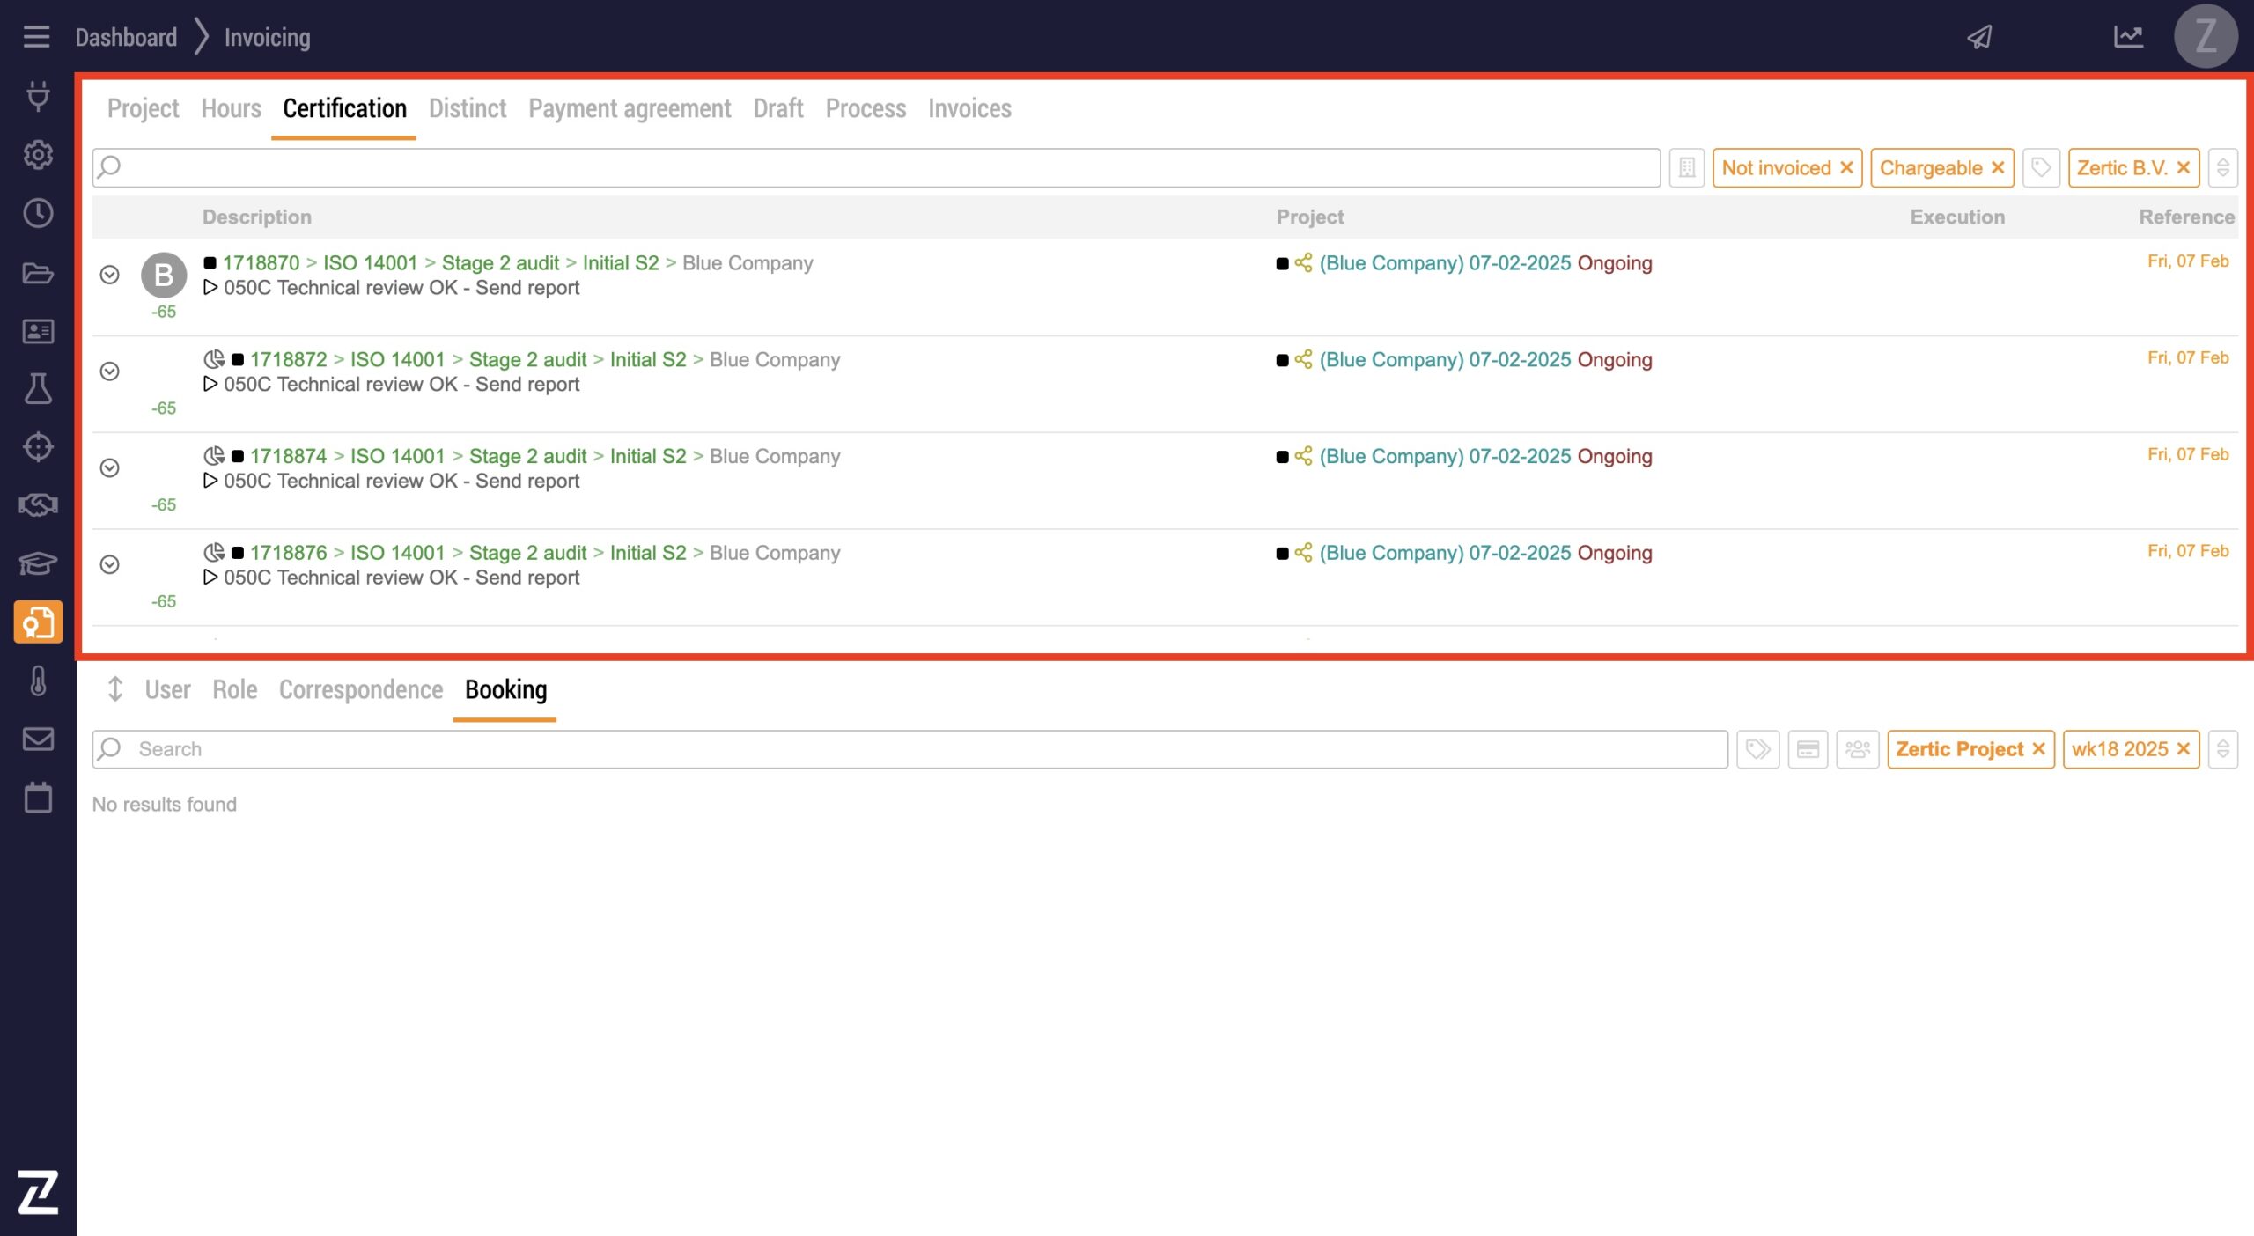Viewport: 2254px width, 1236px height.
Task: Click the handshake icon in sidebar
Action: click(38, 505)
